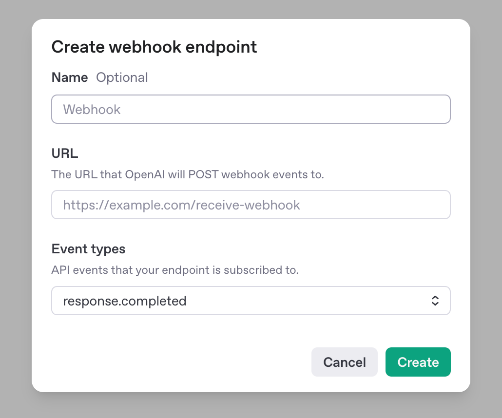Cancel the webhook endpoint dialog

344,362
